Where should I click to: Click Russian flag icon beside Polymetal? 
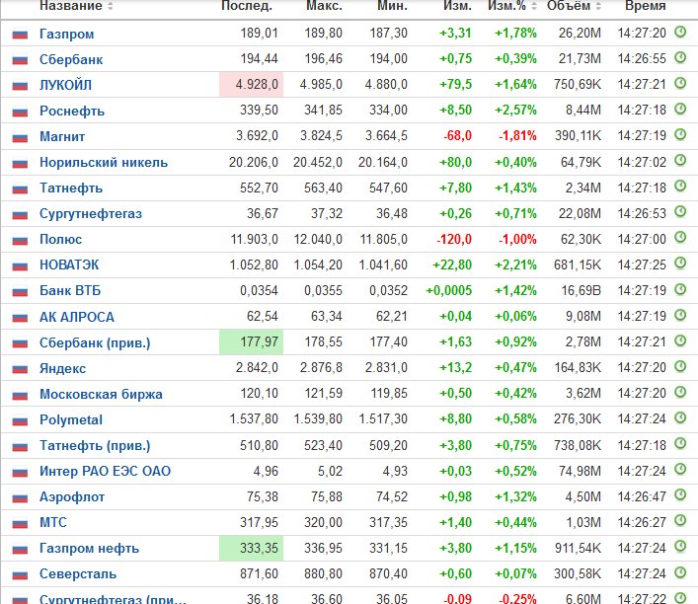[x=20, y=420]
